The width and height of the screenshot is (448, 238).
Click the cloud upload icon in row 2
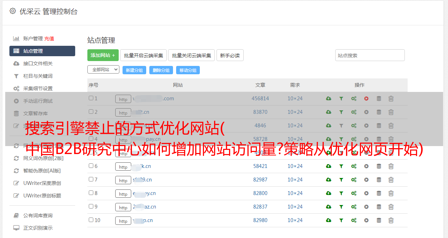pos(329,112)
